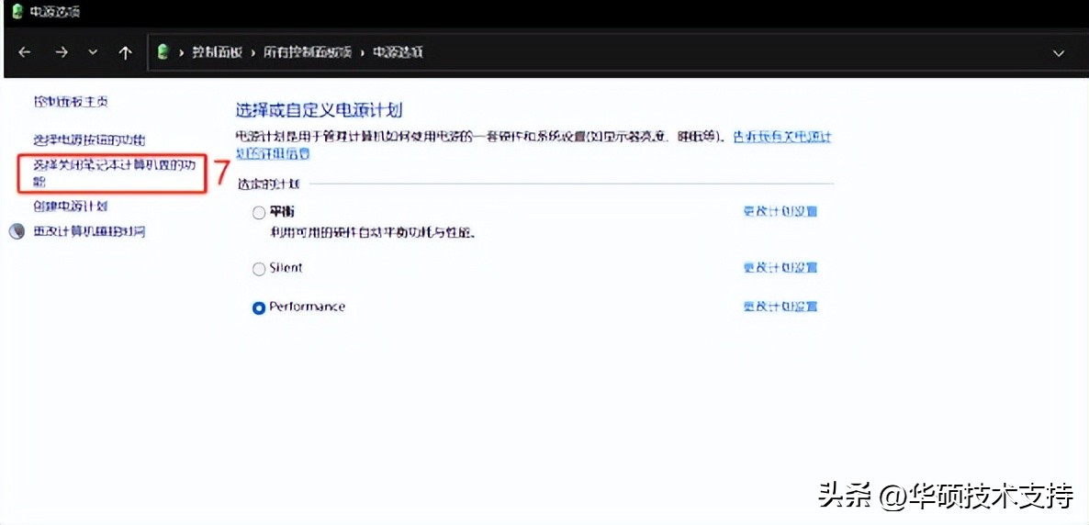Viewport: 1089px width, 525px height.
Task: Expand the chevron before 所有控制面板项
Action: [x=253, y=53]
